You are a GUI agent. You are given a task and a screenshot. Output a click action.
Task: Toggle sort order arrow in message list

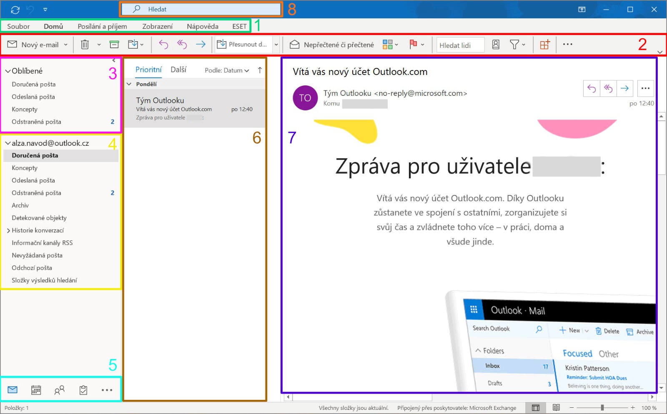coord(260,70)
